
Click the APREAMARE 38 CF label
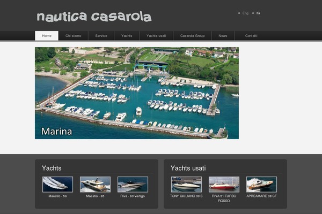pyautogui.click(x=261, y=196)
